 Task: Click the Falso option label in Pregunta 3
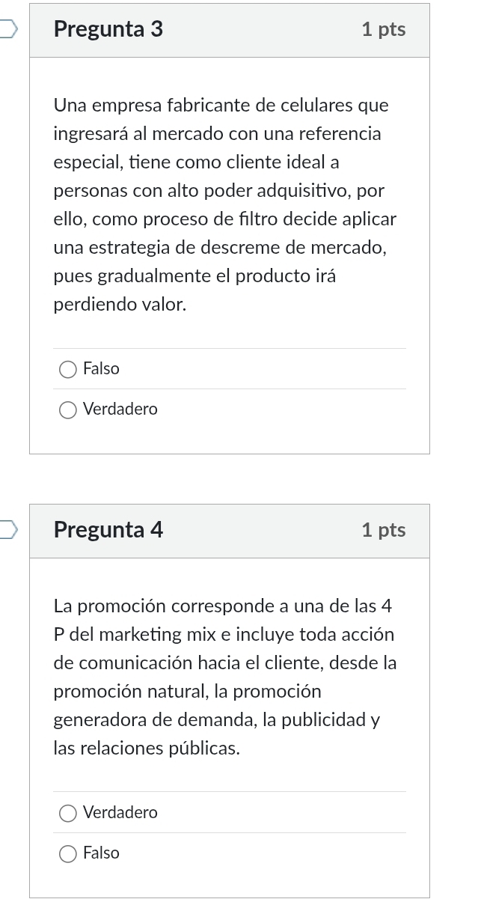point(102,369)
